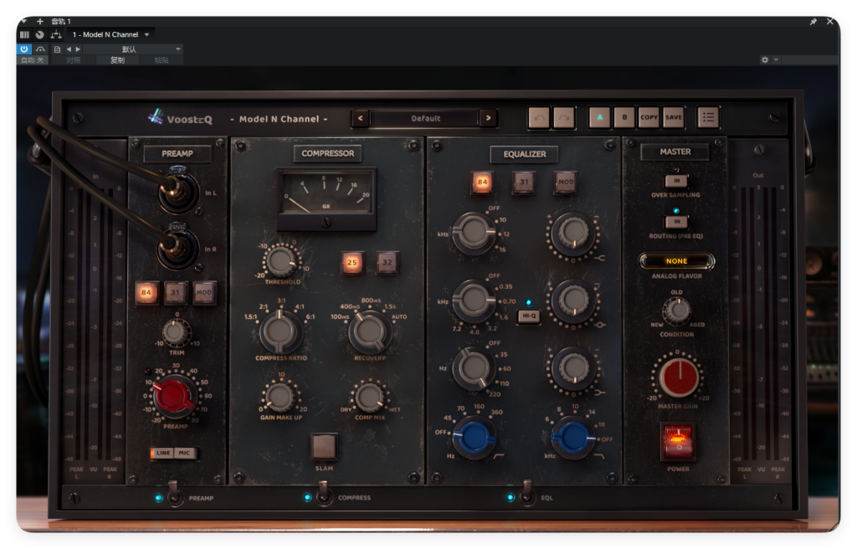The height and width of the screenshot is (549, 857).
Task: Click the SAVE preset button
Action: (674, 117)
